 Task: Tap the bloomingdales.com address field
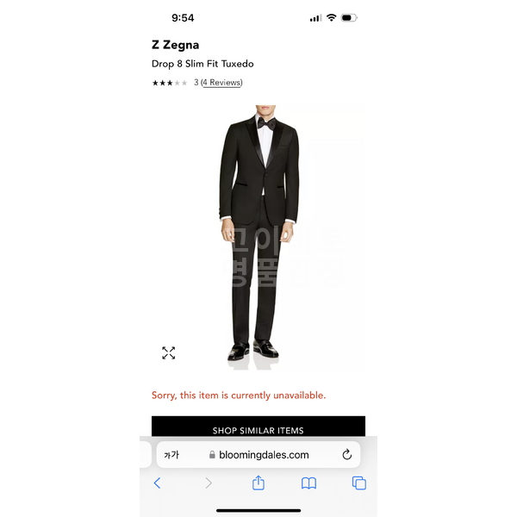258,455
